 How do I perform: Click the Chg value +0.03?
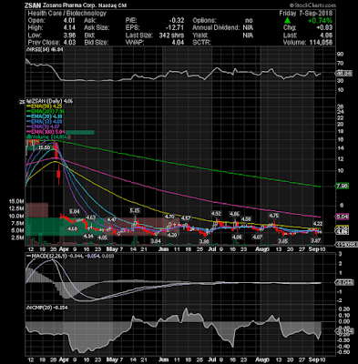(324, 28)
